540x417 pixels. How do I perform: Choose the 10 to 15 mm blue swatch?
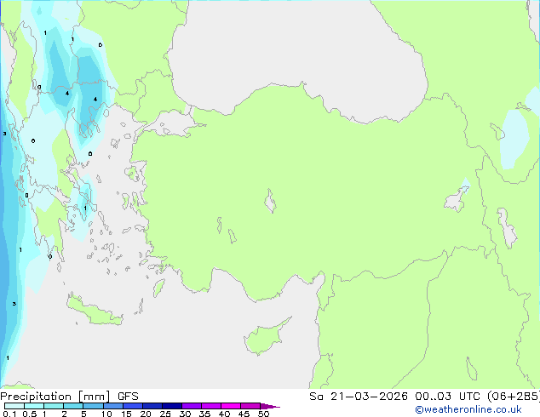113,406
